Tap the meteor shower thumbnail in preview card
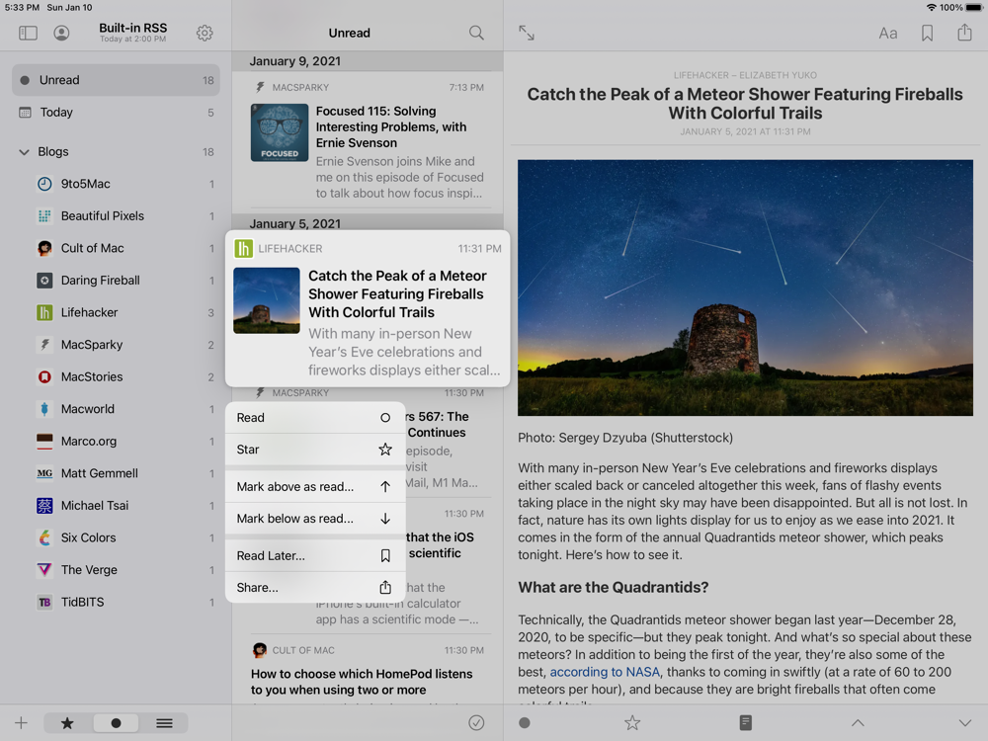 coord(267,300)
